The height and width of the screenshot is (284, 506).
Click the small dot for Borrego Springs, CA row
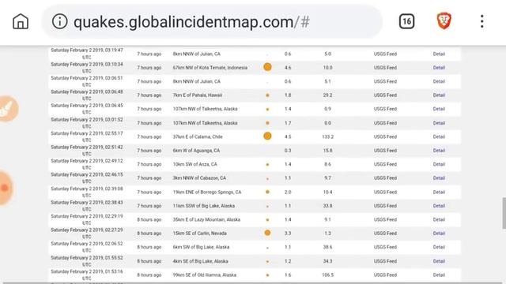coord(267,192)
